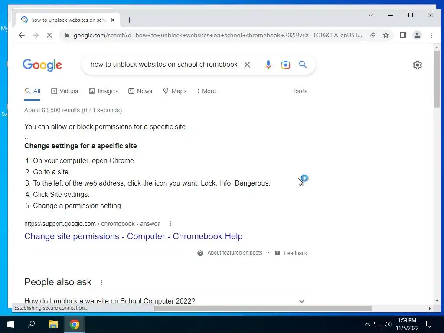Click the blue magnifier search button
This screenshot has height=333, width=444.
[303, 65]
